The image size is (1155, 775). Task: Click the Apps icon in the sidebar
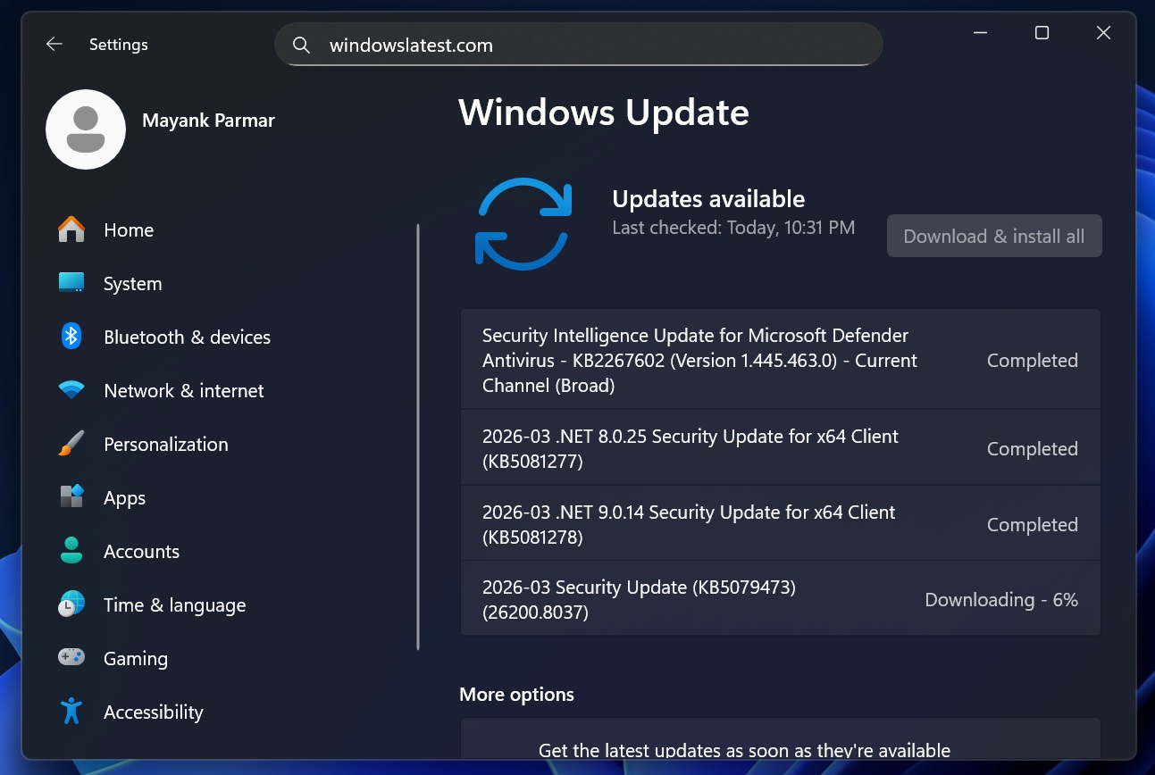[72, 497]
